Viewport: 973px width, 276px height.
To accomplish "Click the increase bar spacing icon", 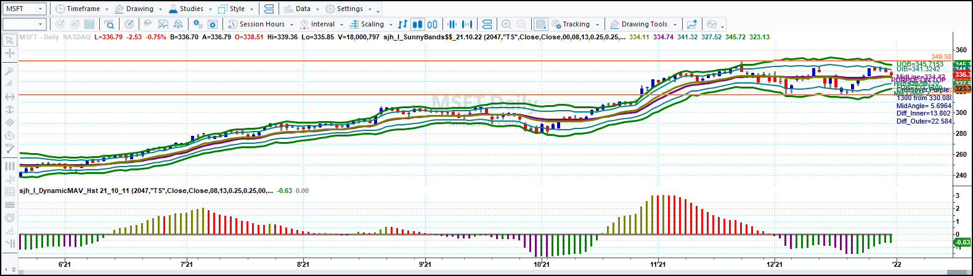I will coord(467,24).
